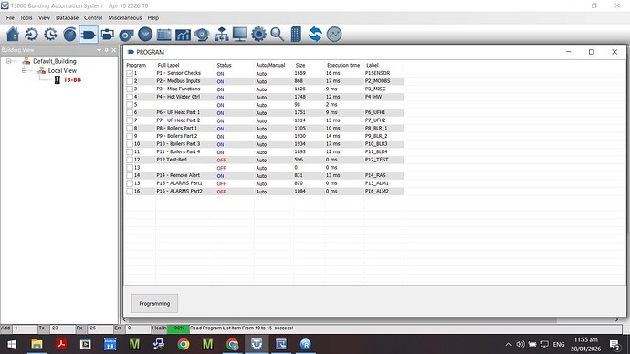This screenshot has height=354, width=630.
Task: Open the network hierarchy toolbar icon
Action: 221,35
